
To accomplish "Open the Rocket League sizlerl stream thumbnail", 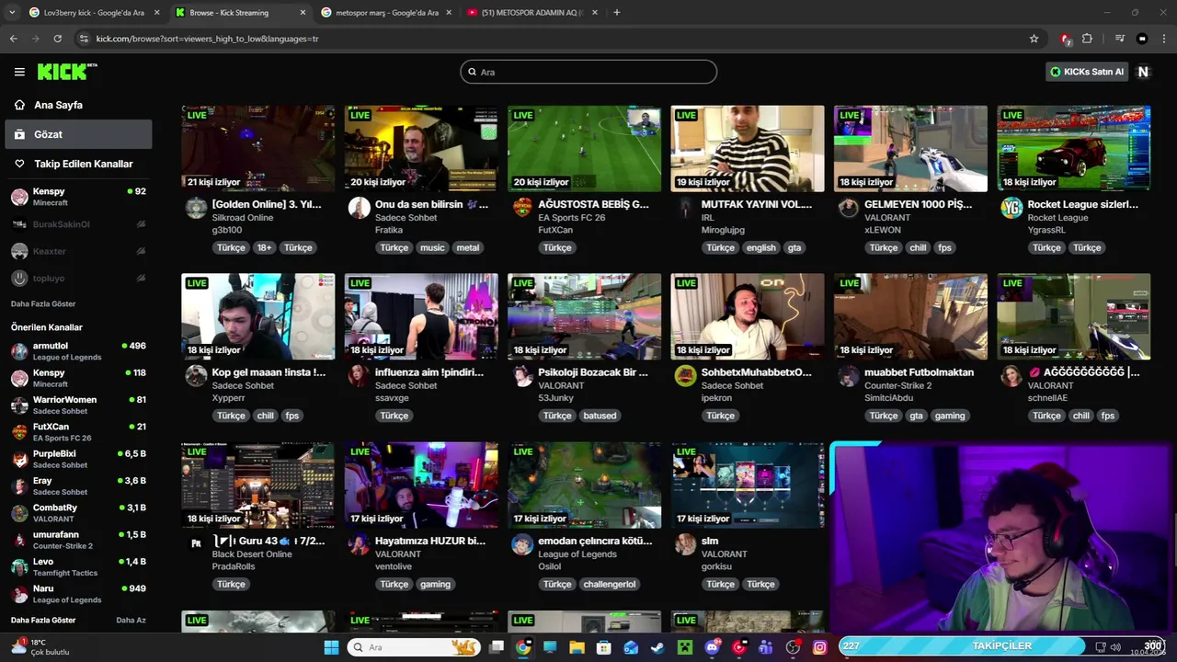I will [x=1073, y=148].
